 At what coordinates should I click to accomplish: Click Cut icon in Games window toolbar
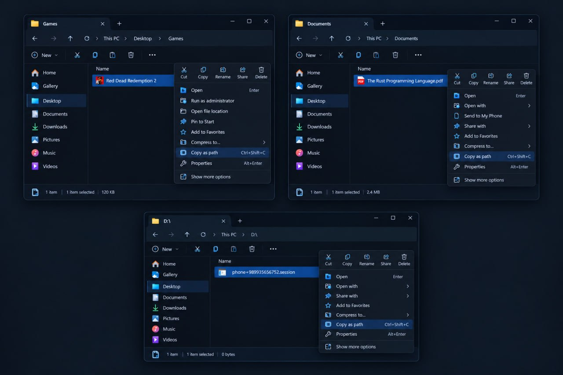click(x=77, y=55)
